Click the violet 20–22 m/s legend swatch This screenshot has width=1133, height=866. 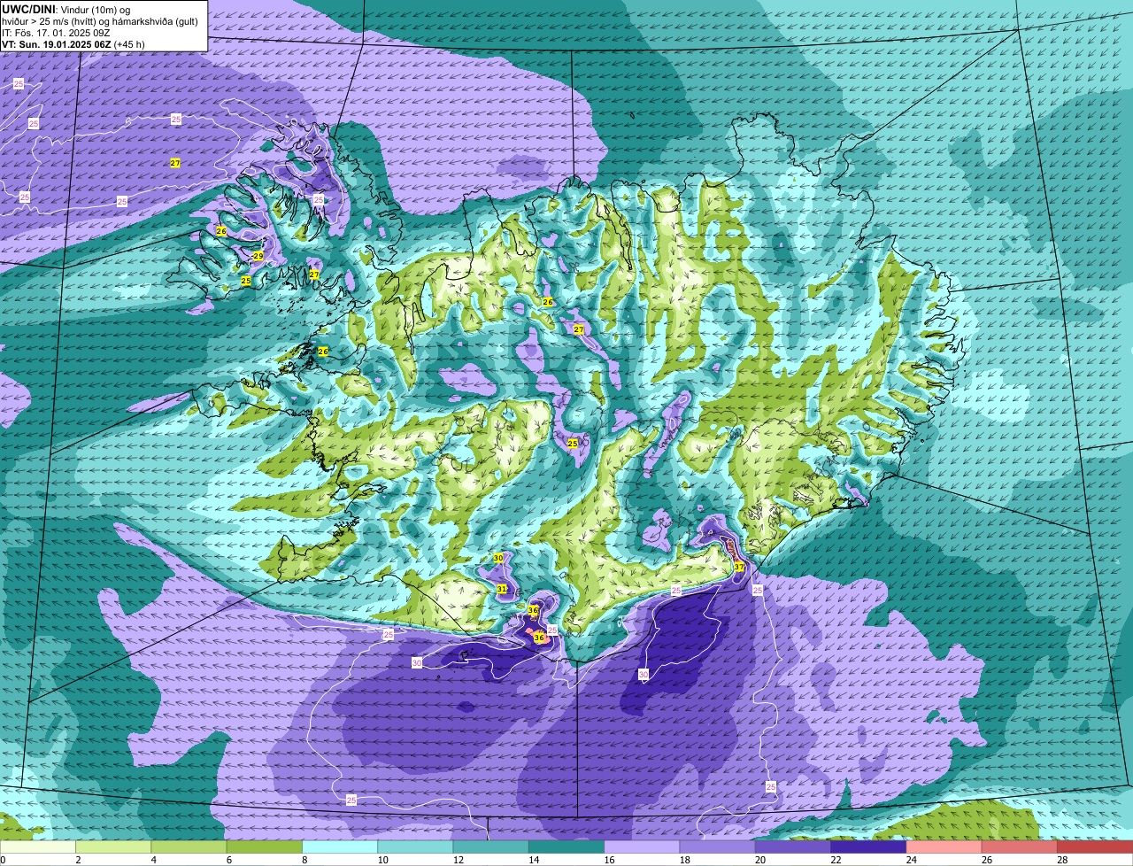pyautogui.click(x=793, y=847)
